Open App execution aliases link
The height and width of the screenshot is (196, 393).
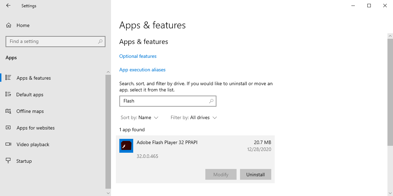[x=142, y=70]
